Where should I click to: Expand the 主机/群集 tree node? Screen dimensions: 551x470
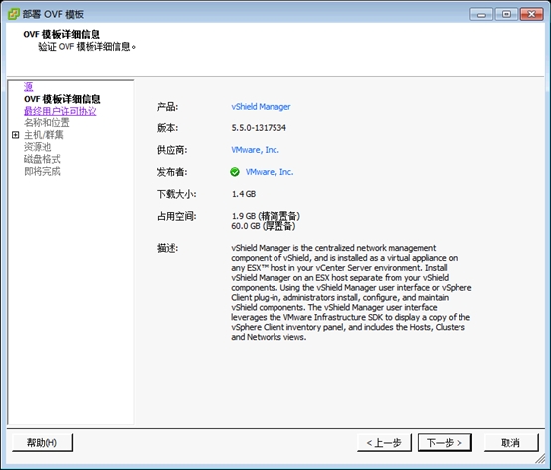pyautogui.click(x=16, y=135)
